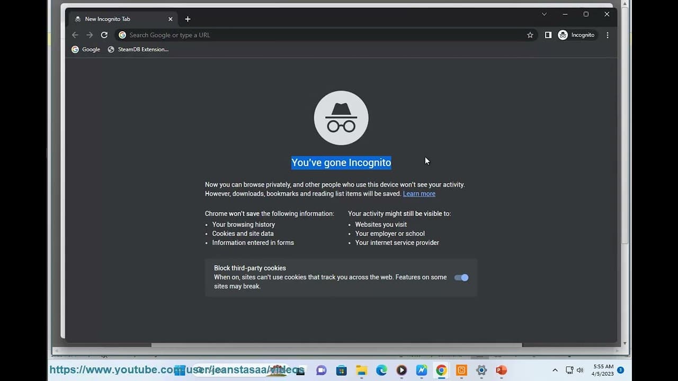Image resolution: width=678 pixels, height=381 pixels.
Task: Click the network icon in system tray
Action: (x=569, y=370)
